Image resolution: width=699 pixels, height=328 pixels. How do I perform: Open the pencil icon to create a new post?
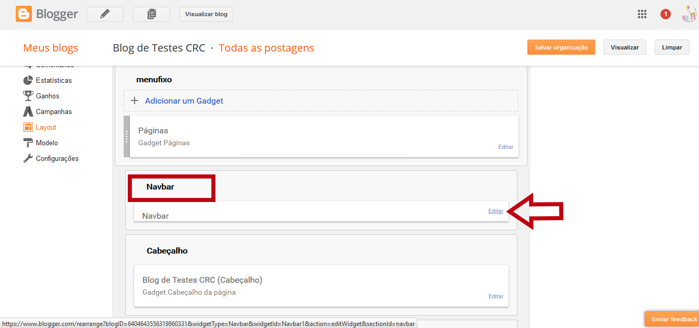pyautogui.click(x=104, y=14)
